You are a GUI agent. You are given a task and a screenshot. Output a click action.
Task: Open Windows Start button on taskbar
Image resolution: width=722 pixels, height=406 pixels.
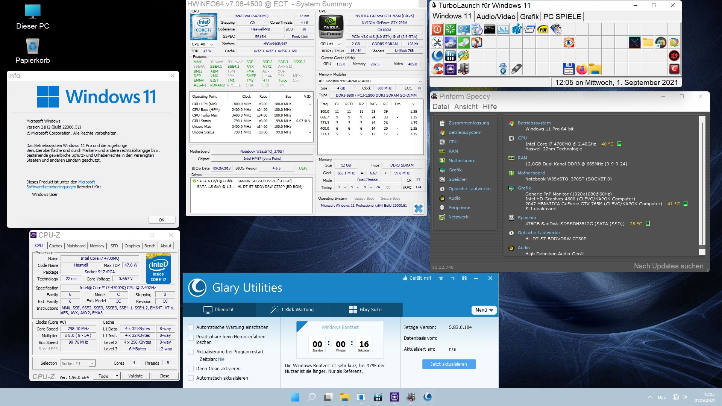click(x=295, y=397)
